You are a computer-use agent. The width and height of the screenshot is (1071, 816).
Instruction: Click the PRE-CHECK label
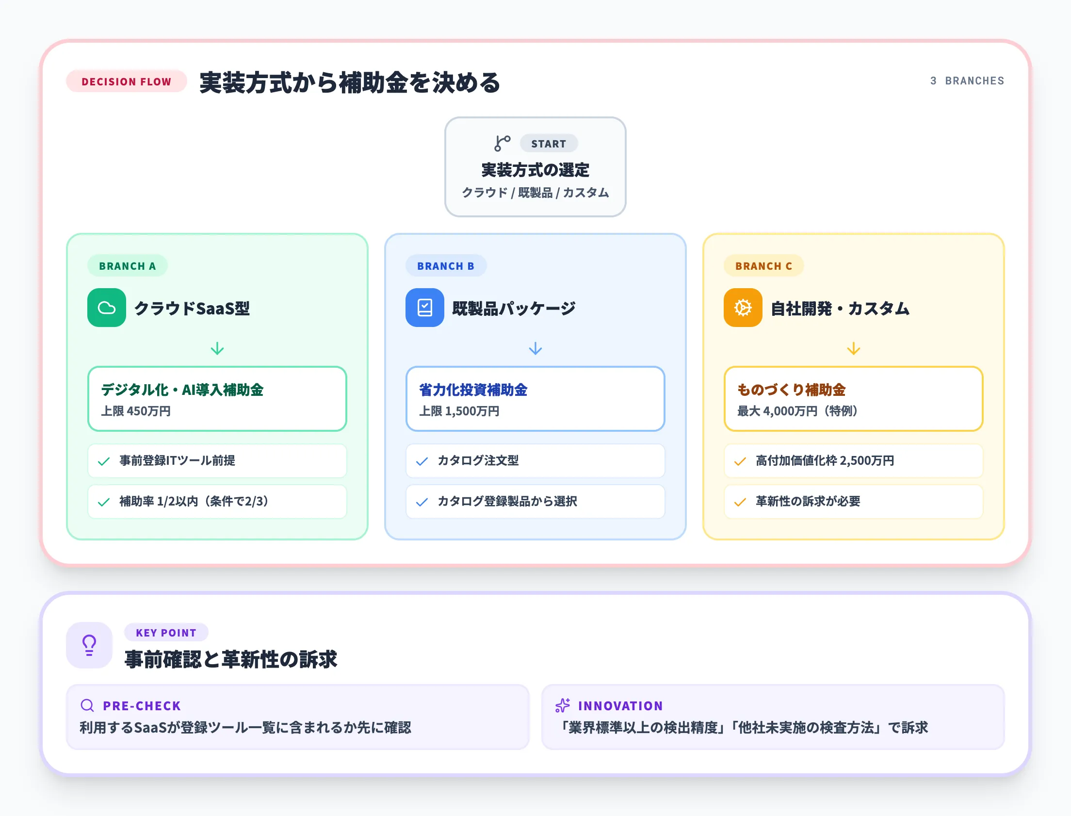[142, 706]
